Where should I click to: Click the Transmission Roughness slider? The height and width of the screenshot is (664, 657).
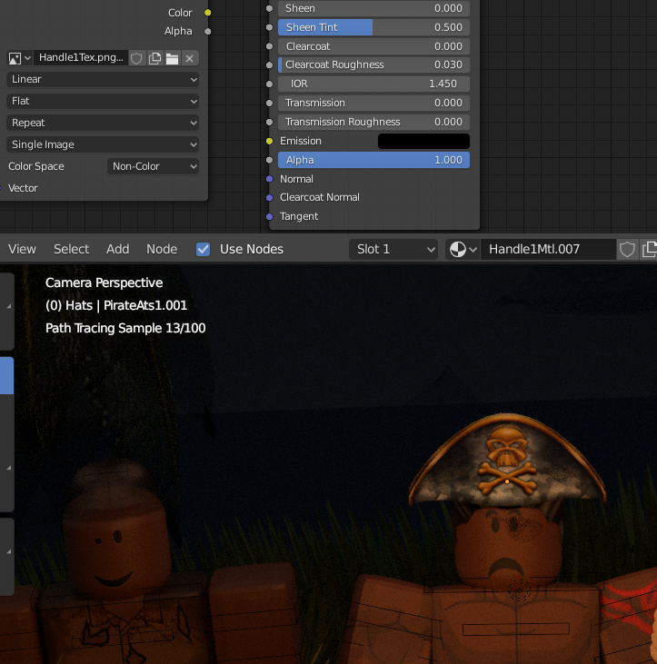coord(374,122)
